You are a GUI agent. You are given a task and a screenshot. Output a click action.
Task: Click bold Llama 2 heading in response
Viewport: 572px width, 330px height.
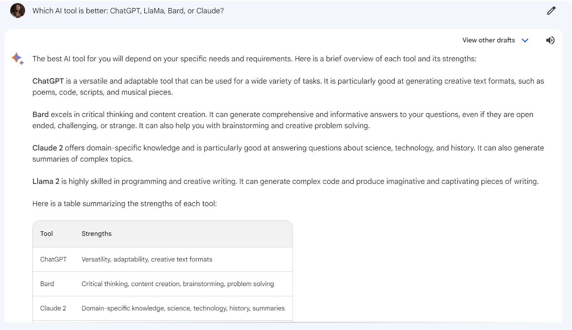point(46,181)
